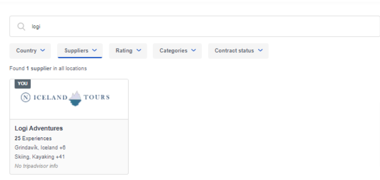Click the search magnifier icon
The width and height of the screenshot is (380, 180).
[x=21, y=26]
